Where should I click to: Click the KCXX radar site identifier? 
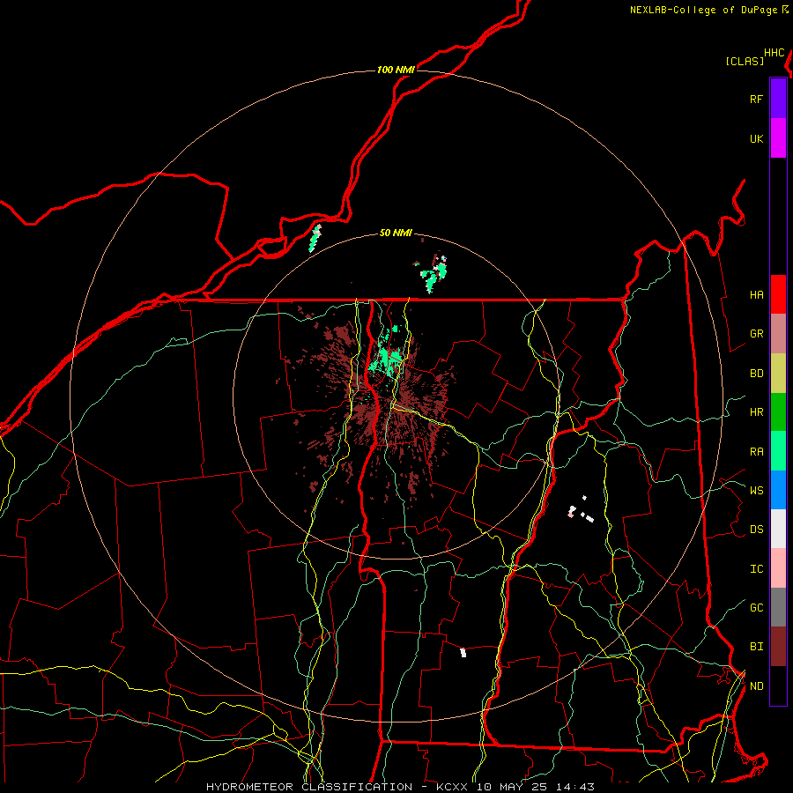[452, 787]
